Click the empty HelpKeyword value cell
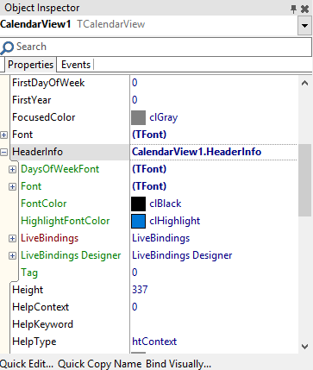Screen dimensions: 313x370 tap(214, 324)
